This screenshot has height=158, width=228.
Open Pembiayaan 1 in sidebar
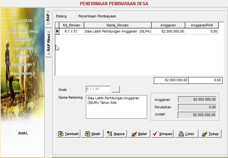[23, 64]
